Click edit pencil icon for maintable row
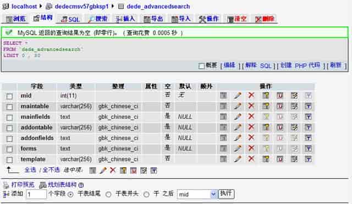The width and height of the screenshot is (352, 204). coord(238,106)
